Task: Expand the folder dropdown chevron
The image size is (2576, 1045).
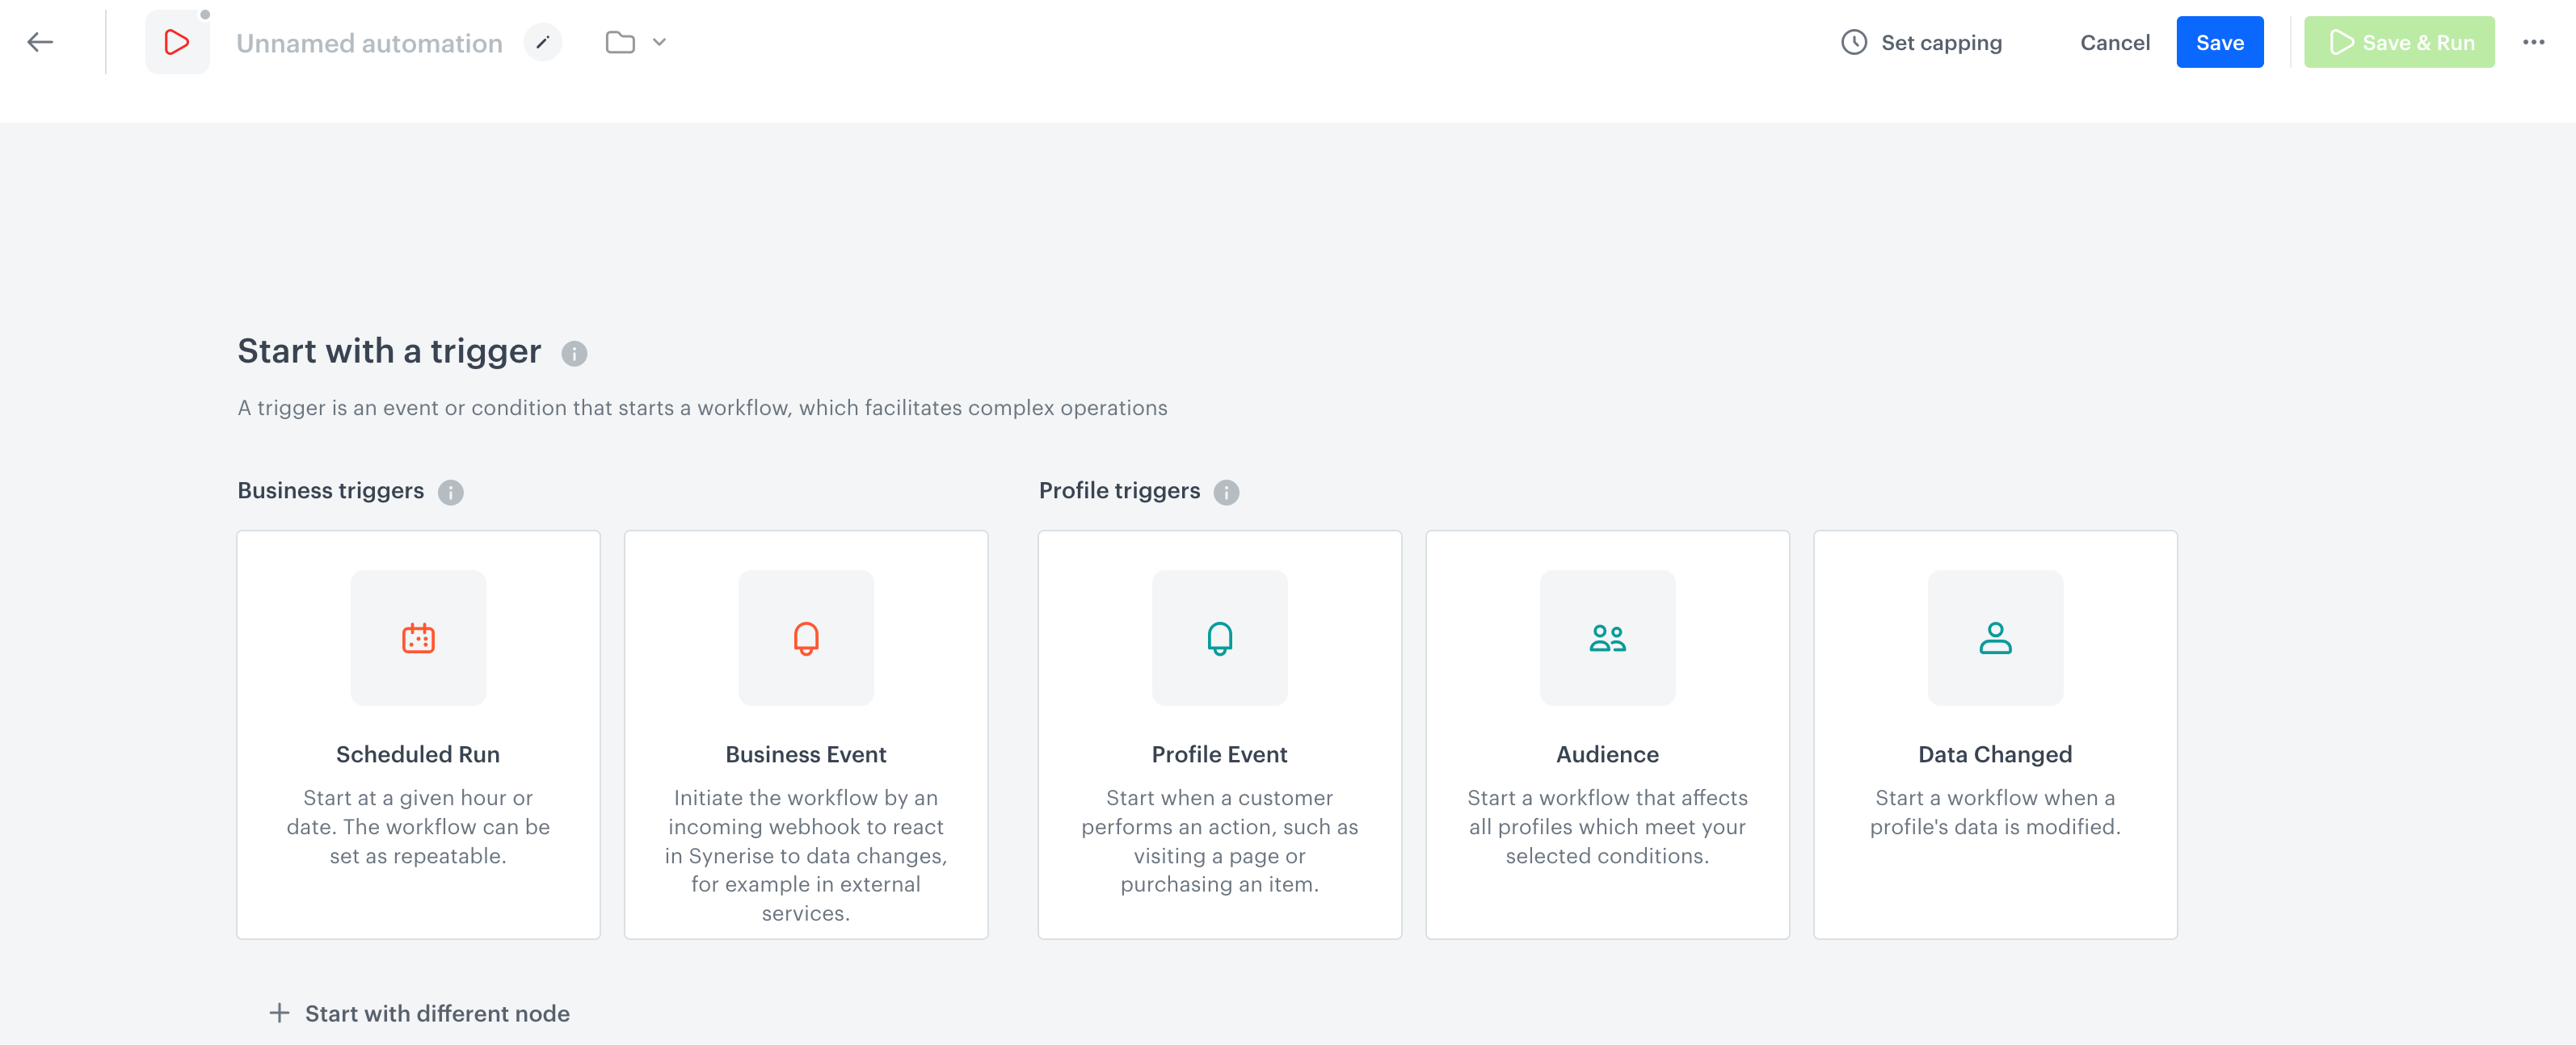Action: (x=659, y=42)
